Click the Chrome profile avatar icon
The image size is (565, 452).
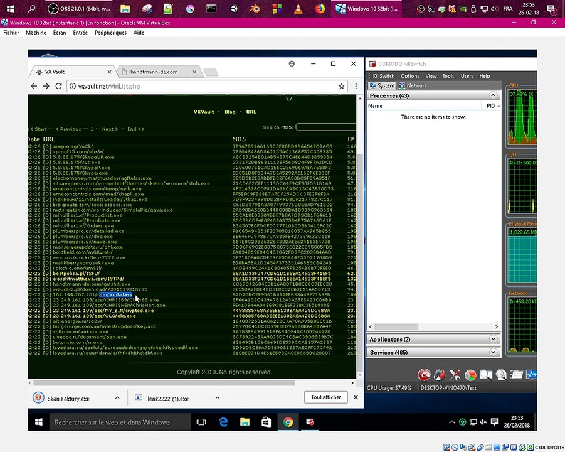click(292, 63)
